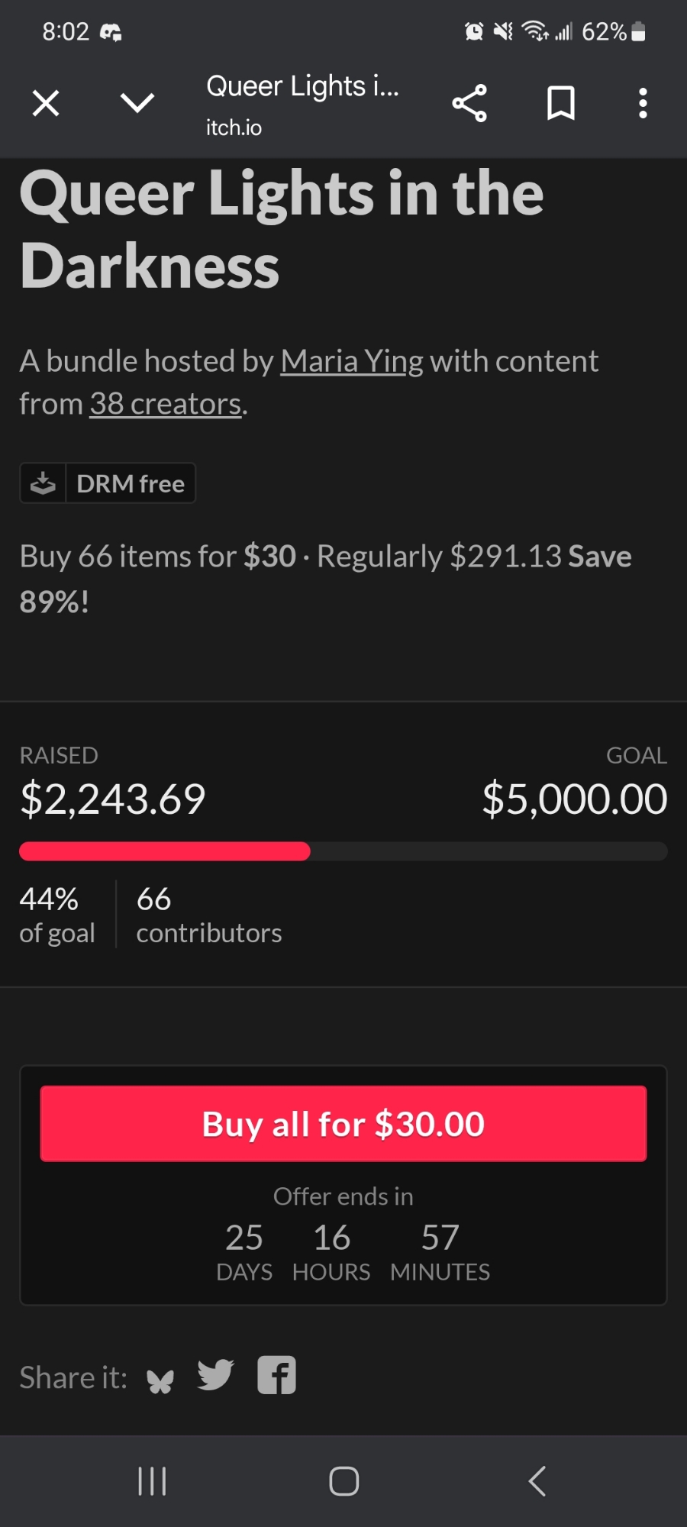687x1527 pixels.
Task: Share bundle on Twitter
Action: (215, 1375)
